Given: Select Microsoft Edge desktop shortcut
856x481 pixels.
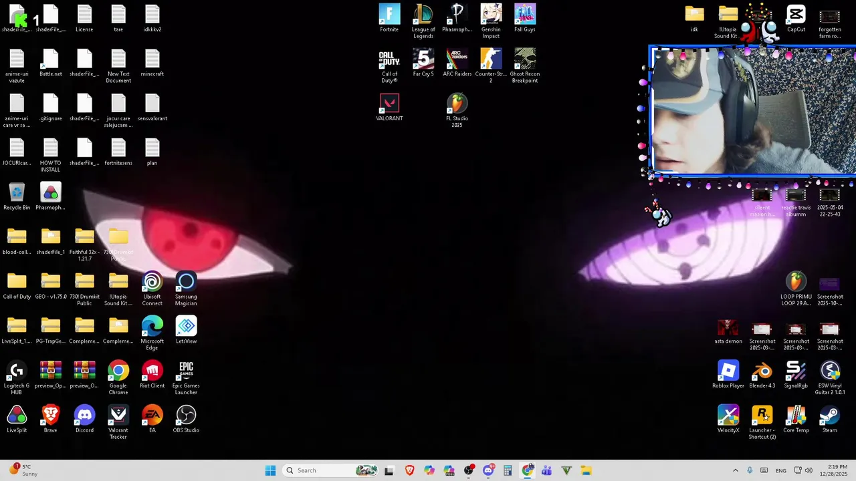Looking at the screenshot, I should tap(152, 333).
